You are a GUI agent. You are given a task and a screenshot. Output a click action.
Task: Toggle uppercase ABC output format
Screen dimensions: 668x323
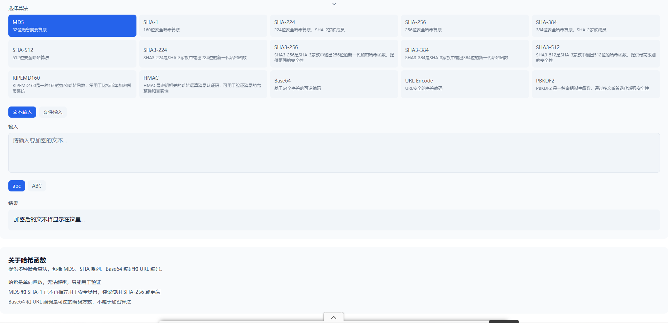click(37, 186)
